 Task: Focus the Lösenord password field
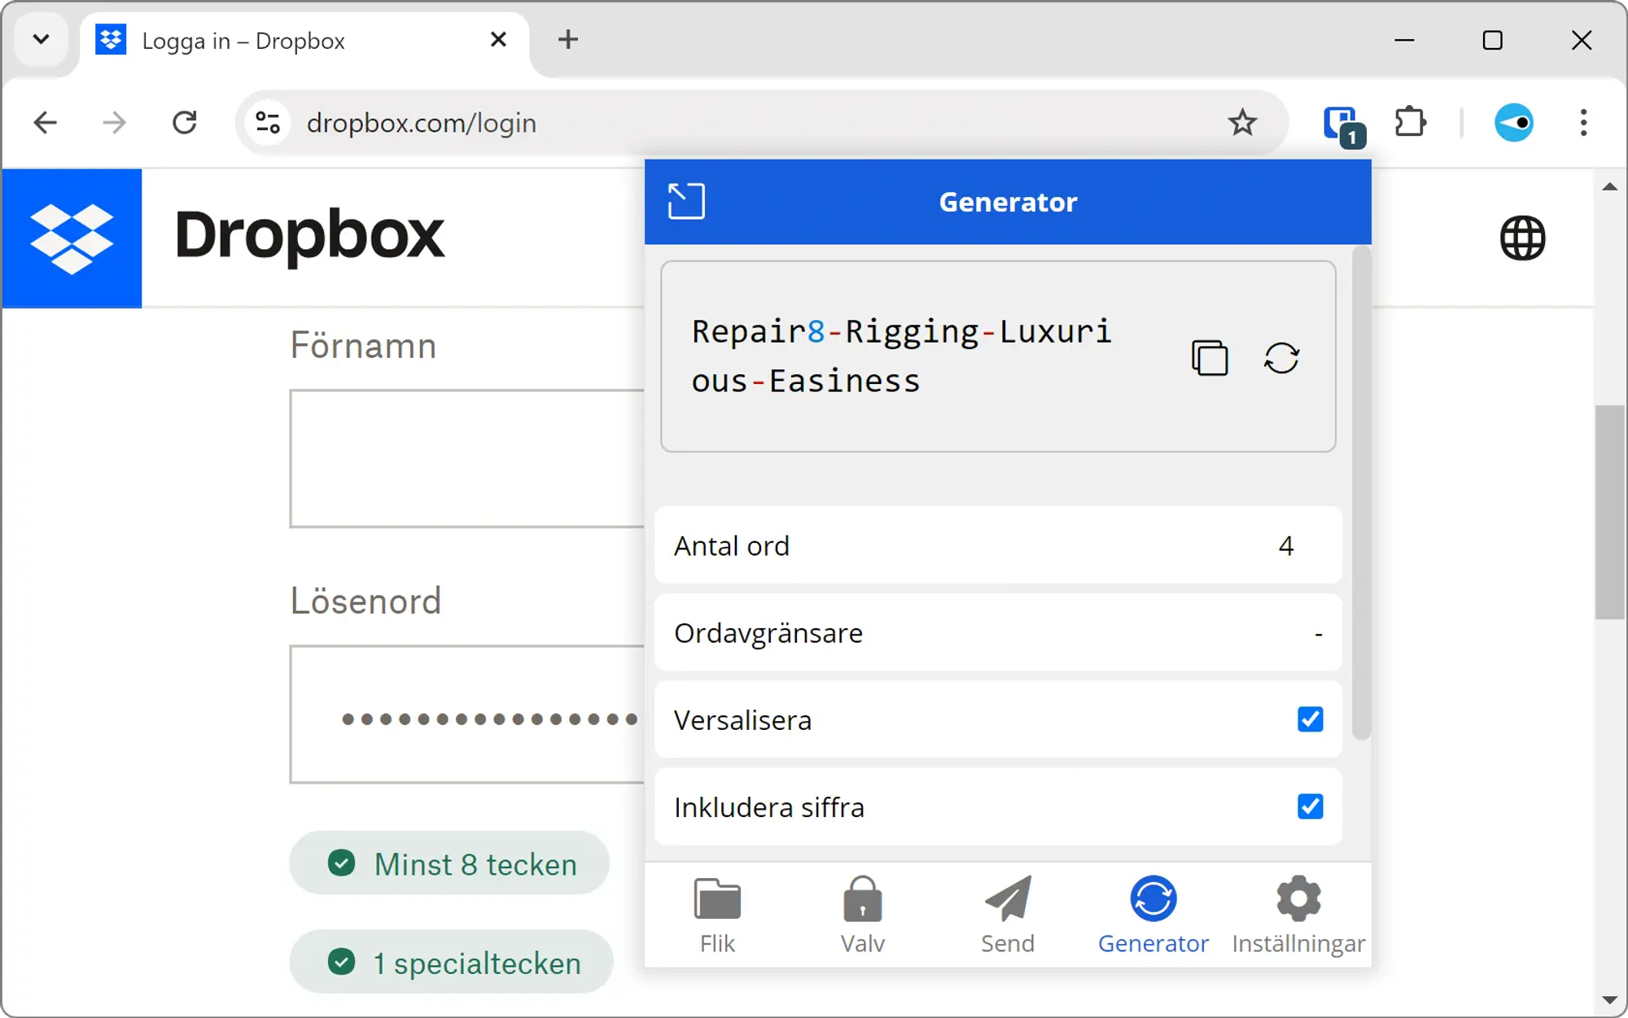467,714
